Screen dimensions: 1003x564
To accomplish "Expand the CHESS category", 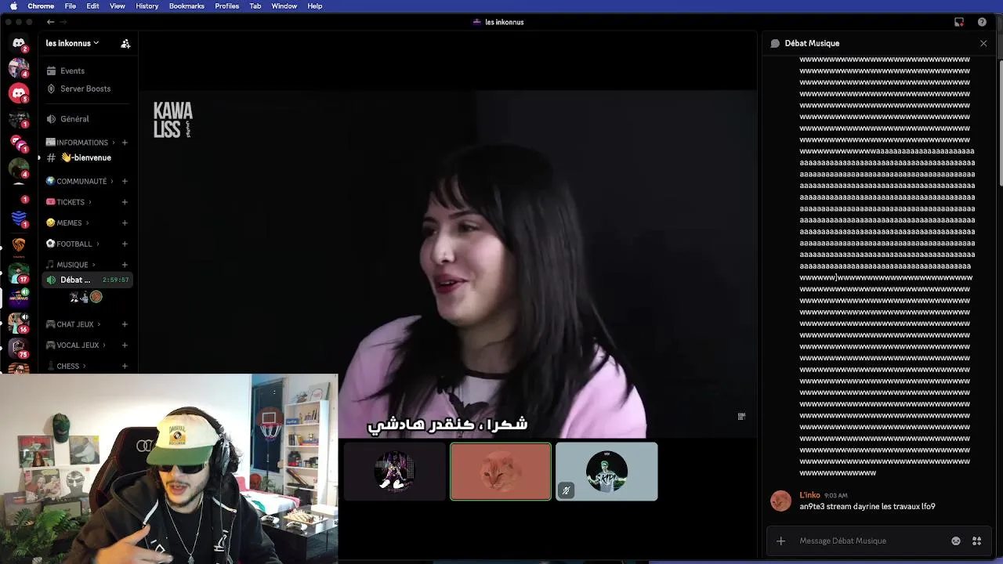I will click(65, 366).
